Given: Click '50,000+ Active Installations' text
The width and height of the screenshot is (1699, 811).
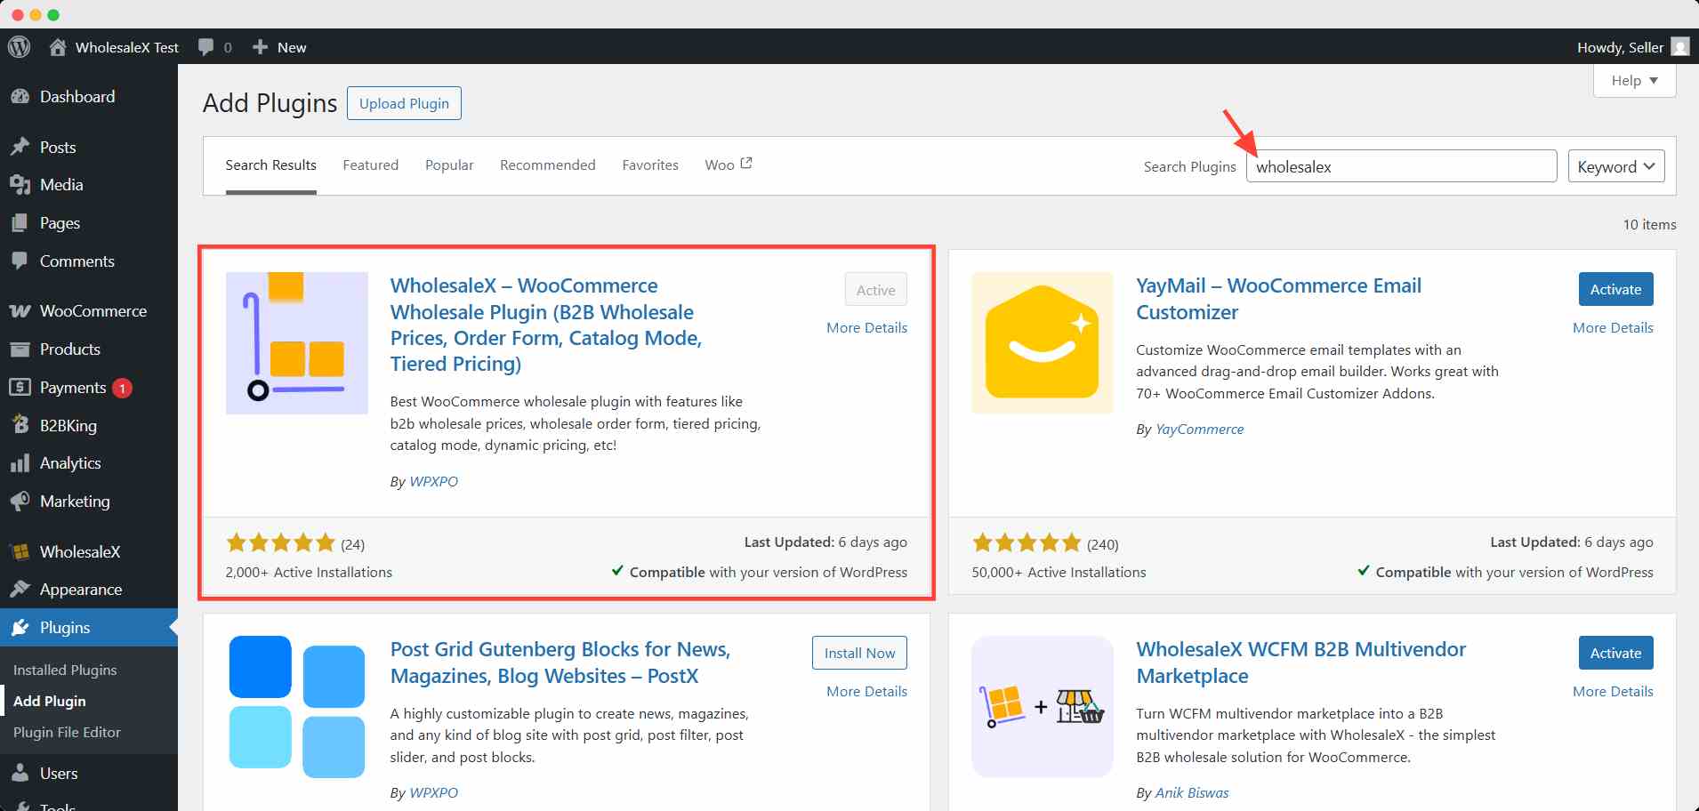Looking at the screenshot, I should click(x=1059, y=573).
